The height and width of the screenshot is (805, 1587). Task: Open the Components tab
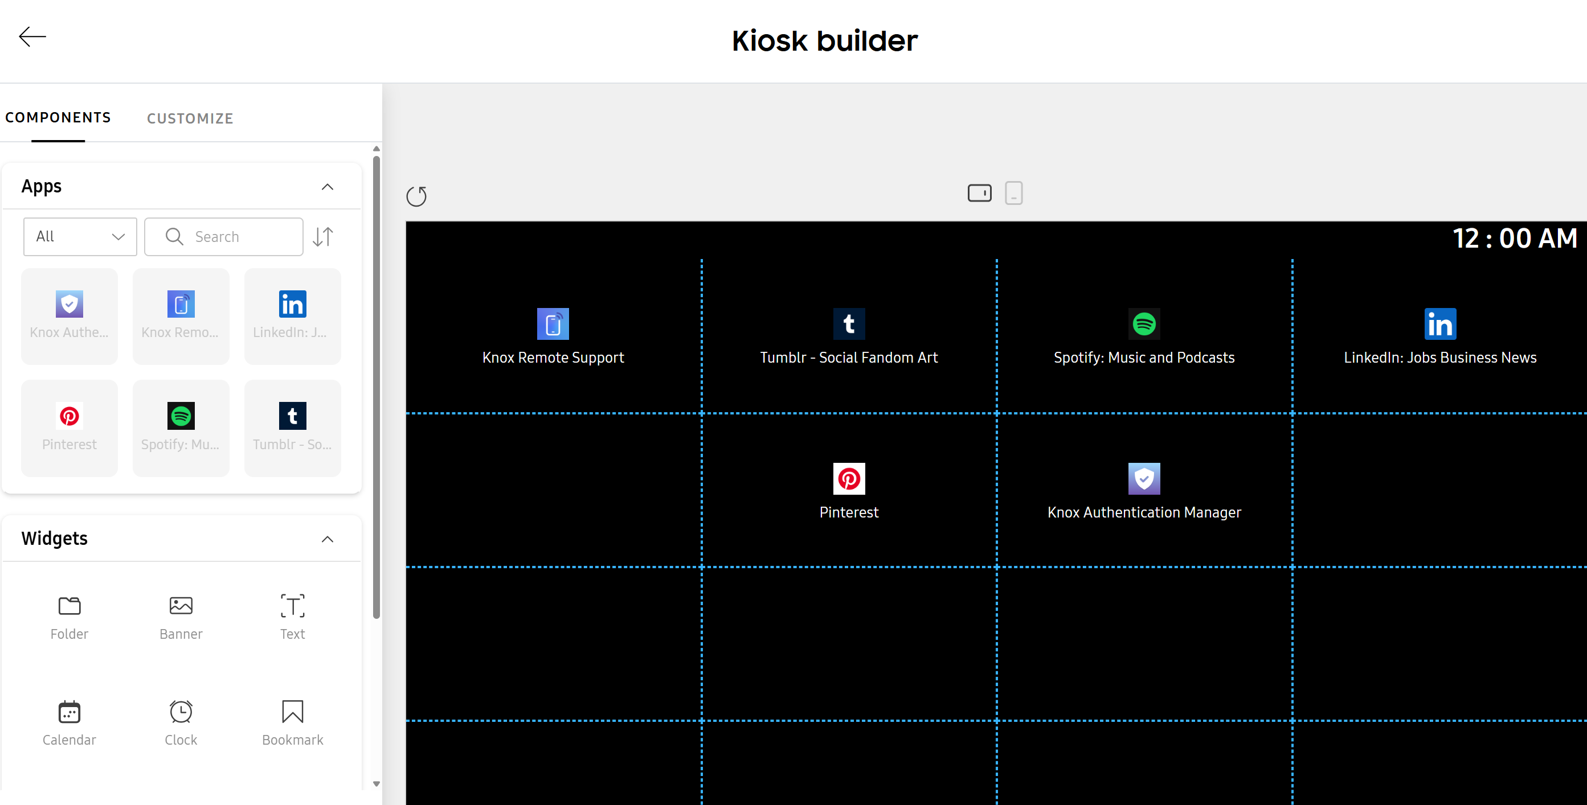click(x=58, y=117)
